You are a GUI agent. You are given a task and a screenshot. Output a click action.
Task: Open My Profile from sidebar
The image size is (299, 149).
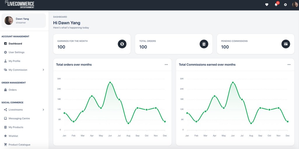pyautogui.click(x=14, y=61)
